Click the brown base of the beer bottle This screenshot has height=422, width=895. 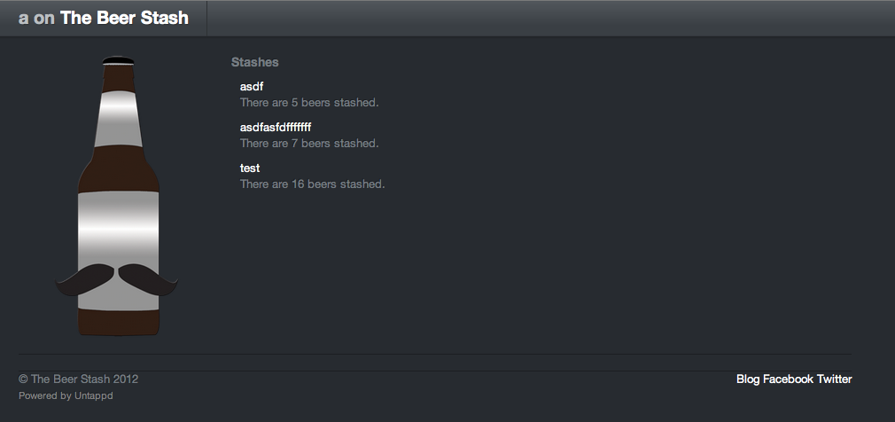click(x=118, y=323)
